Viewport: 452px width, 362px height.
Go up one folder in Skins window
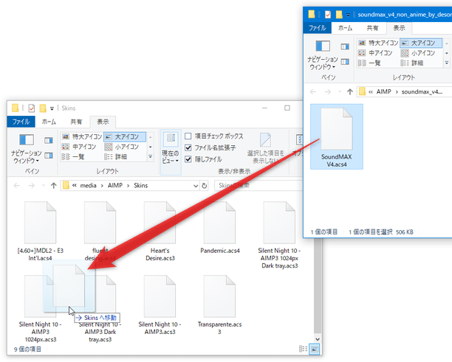point(54,186)
